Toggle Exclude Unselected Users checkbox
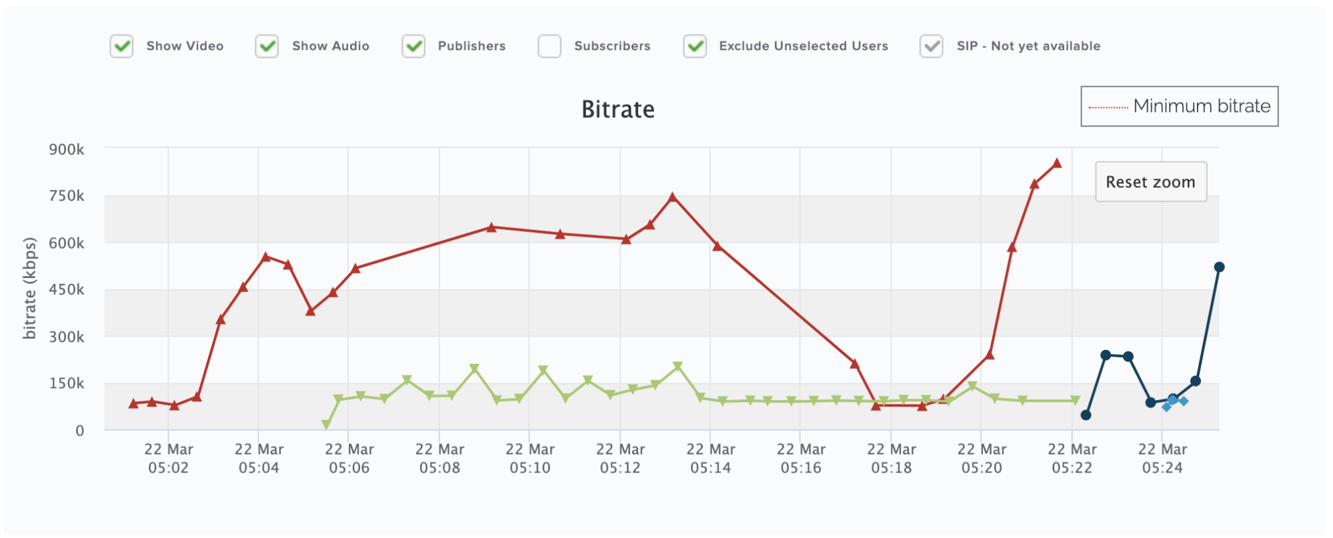This screenshot has width=1333, height=538. [x=695, y=47]
